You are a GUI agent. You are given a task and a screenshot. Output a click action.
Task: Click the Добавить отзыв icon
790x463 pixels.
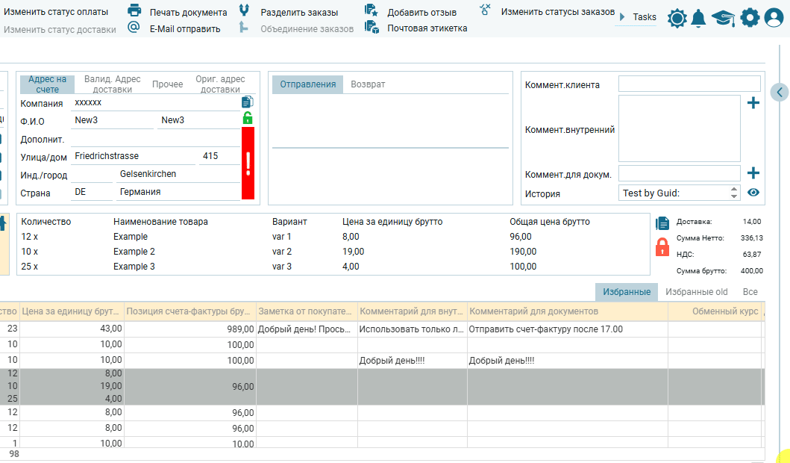click(371, 10)
